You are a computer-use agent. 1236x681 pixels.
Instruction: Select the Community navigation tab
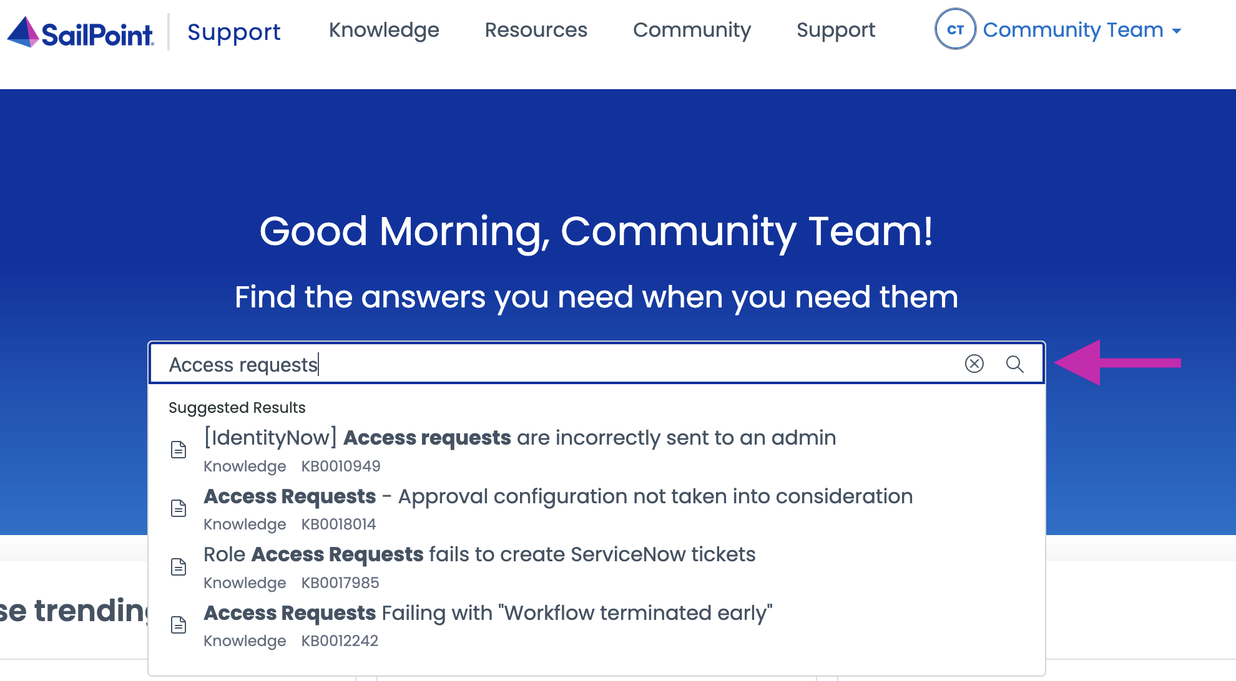(692, 30)
